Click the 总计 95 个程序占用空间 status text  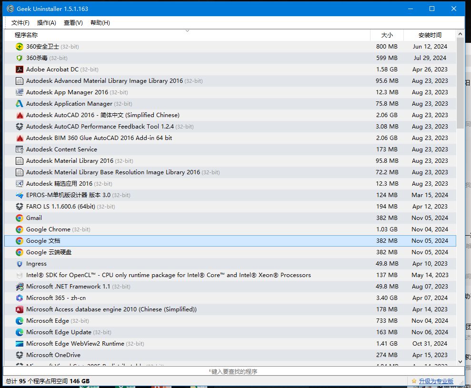(x=48, y=381)
